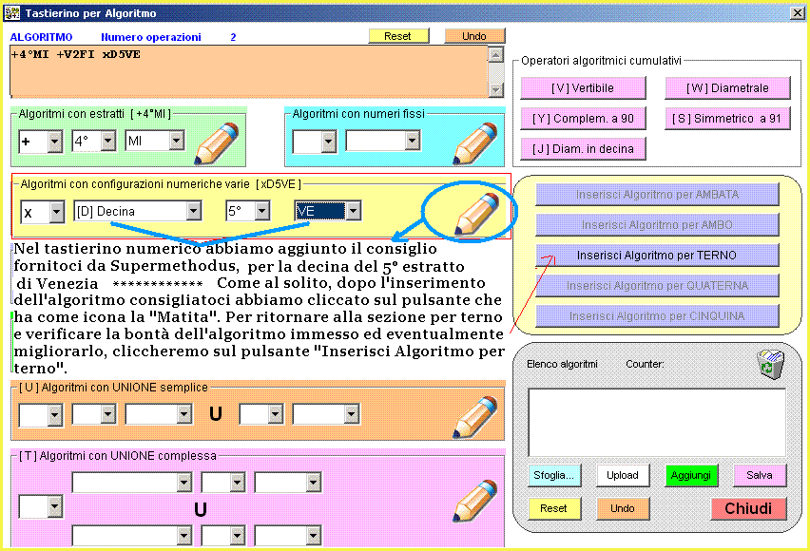The width and height of the screenshot is (810, 551).
Task: Open first dropdown after U in UNIONE semplice
Action: (275, 414)
